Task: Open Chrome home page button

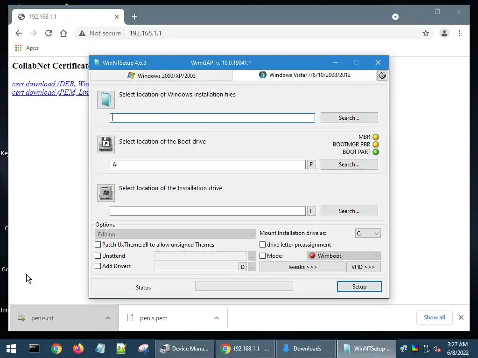Action: pos(63,33)
